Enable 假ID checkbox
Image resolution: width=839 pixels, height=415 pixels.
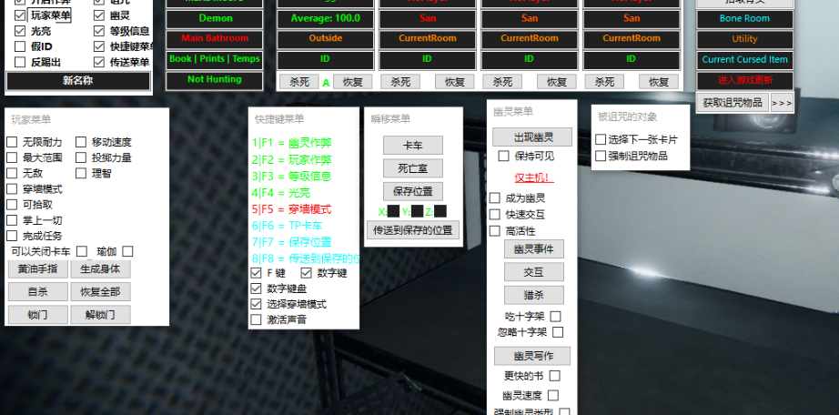click(20, 46)
